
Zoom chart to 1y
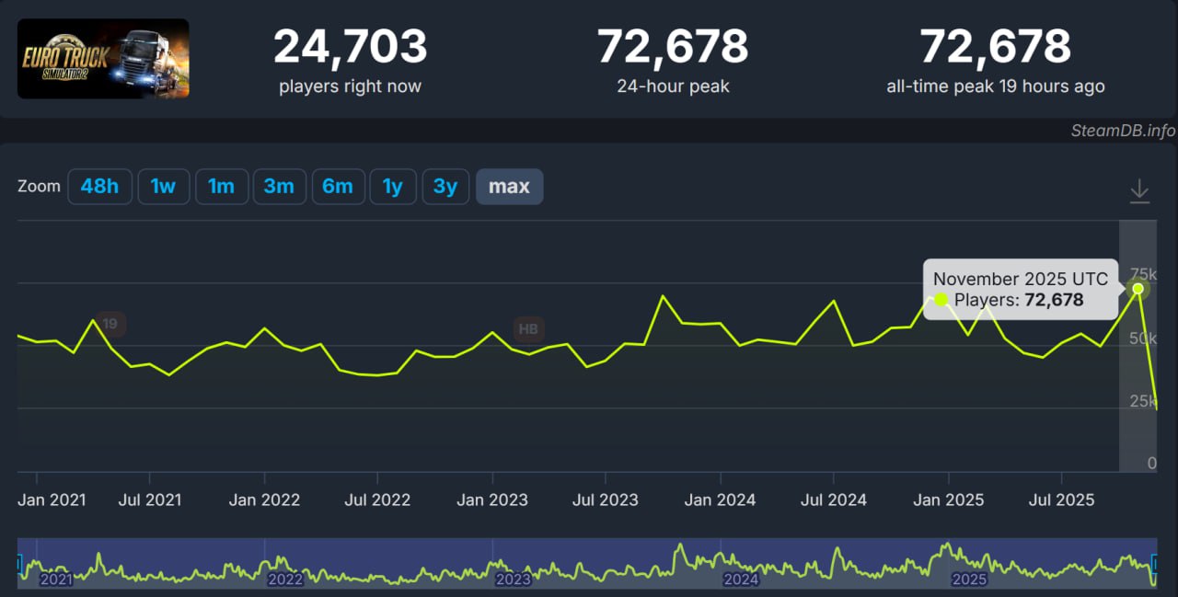[x=393, y=187]
